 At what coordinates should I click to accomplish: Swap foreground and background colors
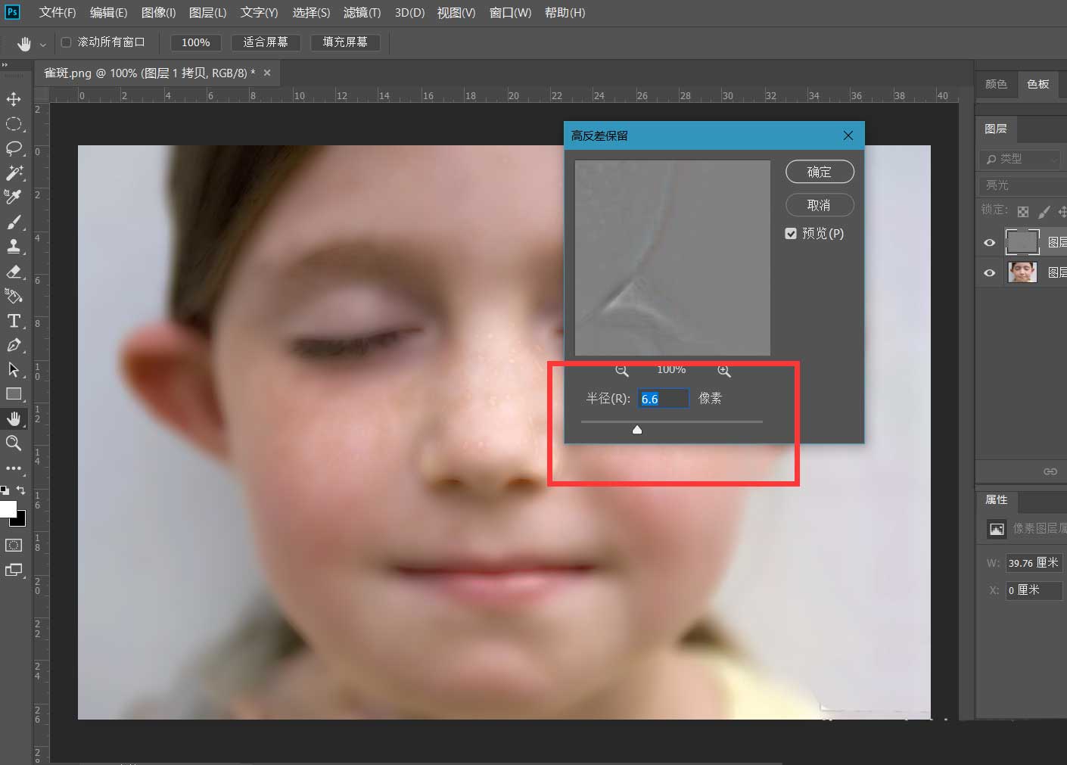[20, 490]
